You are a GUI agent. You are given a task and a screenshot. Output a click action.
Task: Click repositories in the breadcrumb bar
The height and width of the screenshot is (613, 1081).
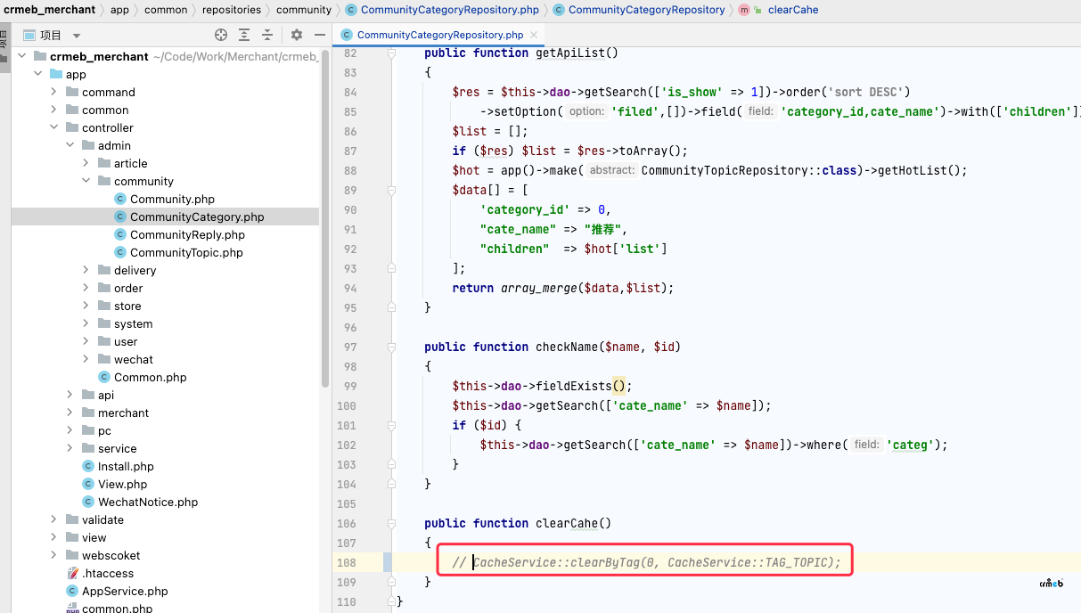tap(232, 10)
